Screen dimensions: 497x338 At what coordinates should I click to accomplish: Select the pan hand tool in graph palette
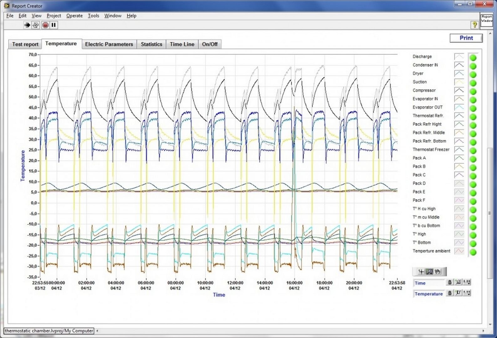438,272
